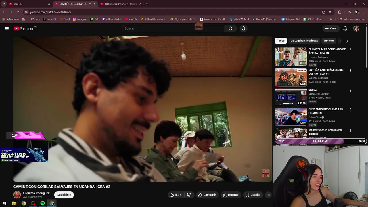Click the Guardar button
The height and width of the screenshot is (207, 368).
point(253,195)
